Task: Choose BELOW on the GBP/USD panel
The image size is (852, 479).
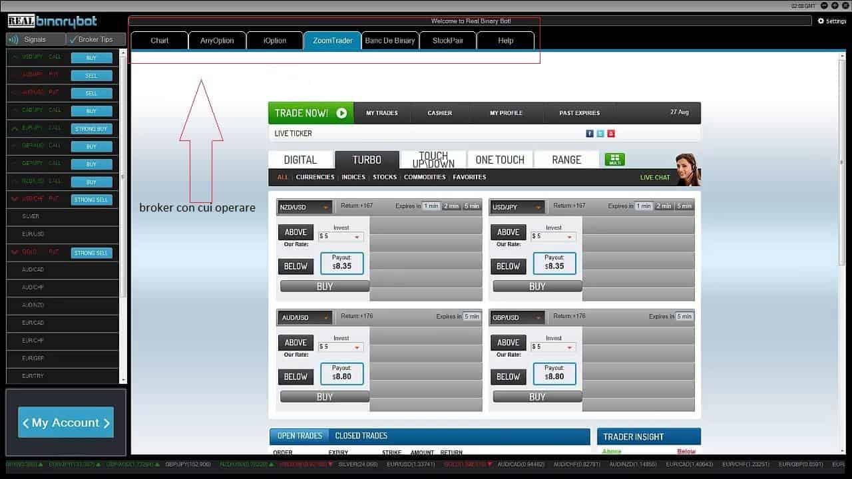Action: [508, 377]
